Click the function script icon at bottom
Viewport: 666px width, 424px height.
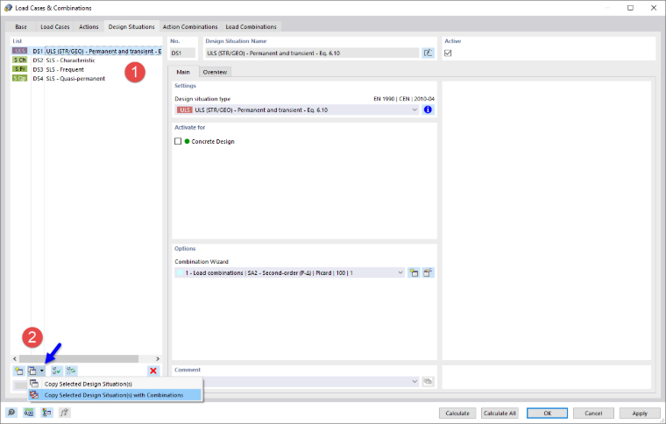coord(64,412)
